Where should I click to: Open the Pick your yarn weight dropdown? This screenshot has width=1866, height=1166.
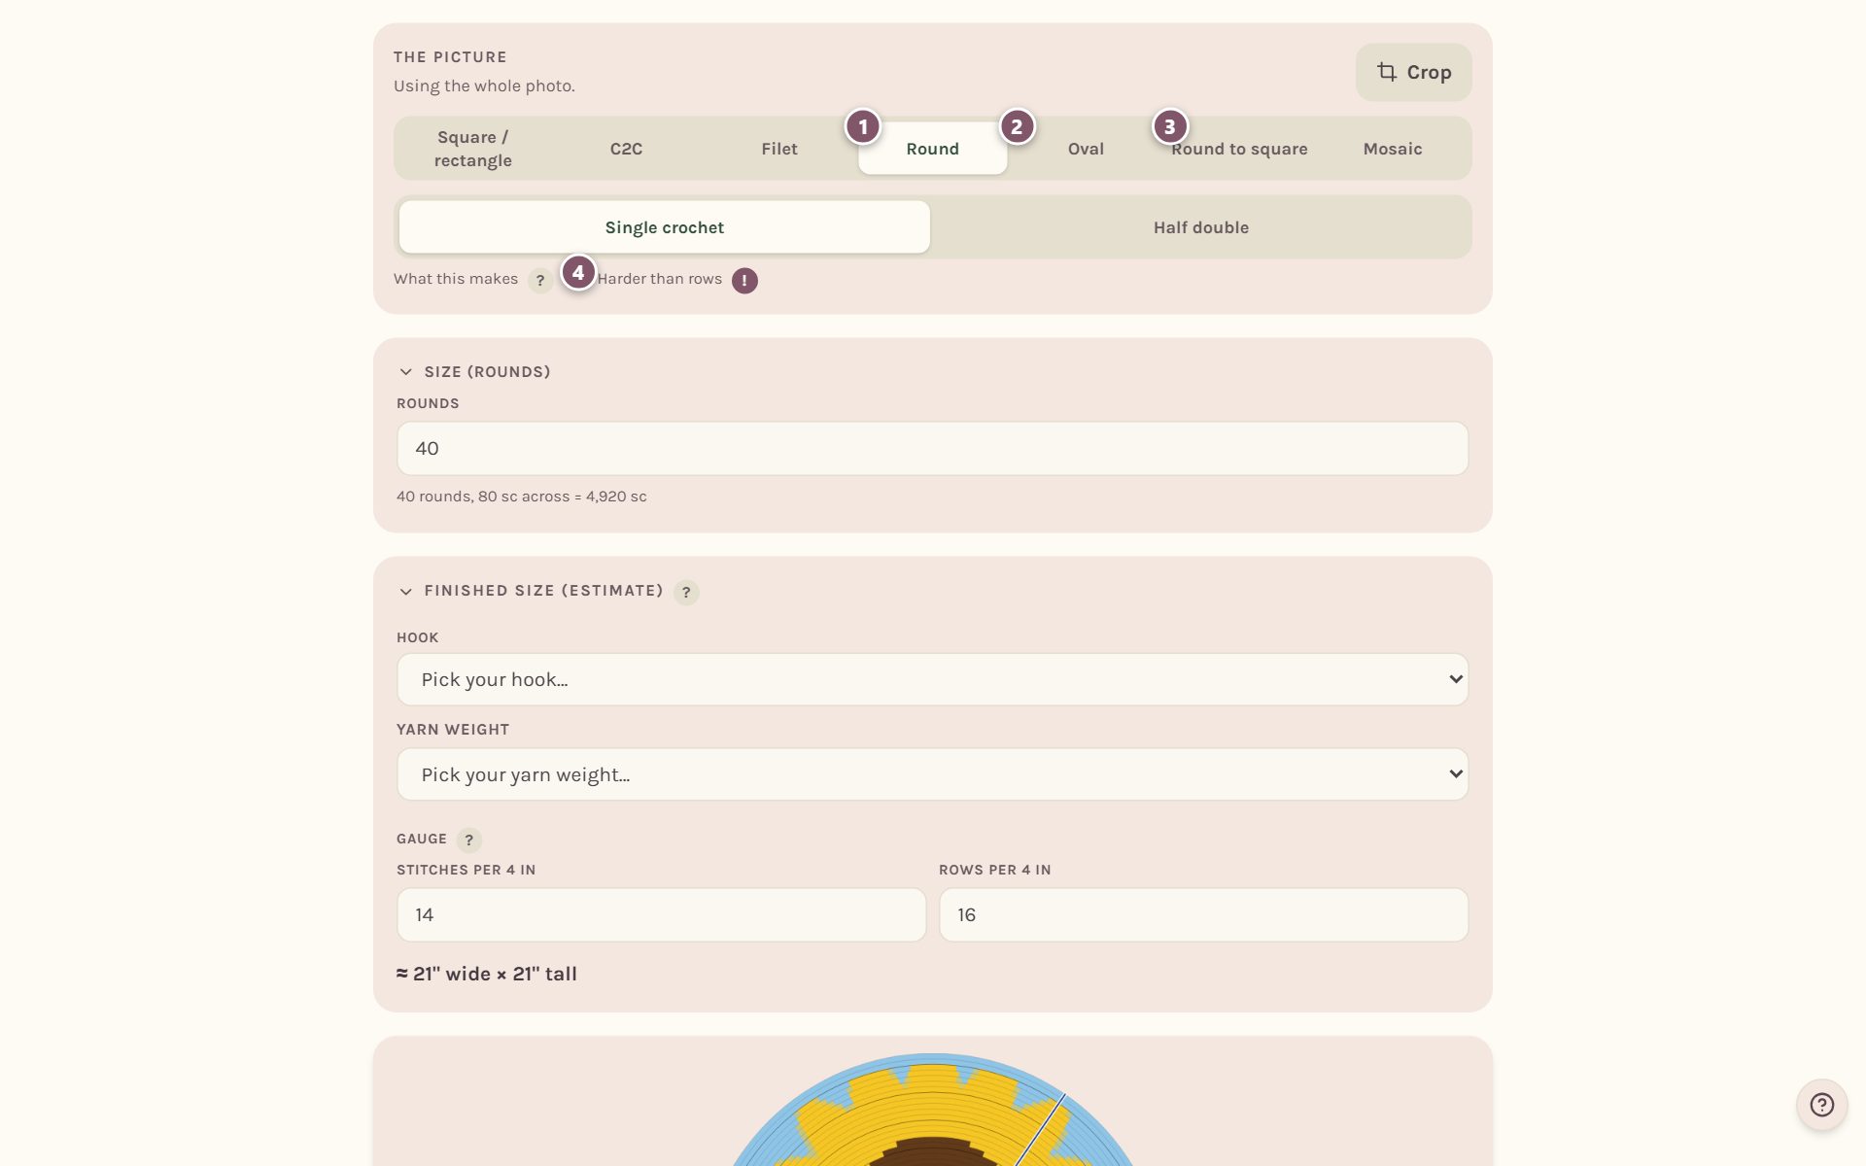click(932, 774)
